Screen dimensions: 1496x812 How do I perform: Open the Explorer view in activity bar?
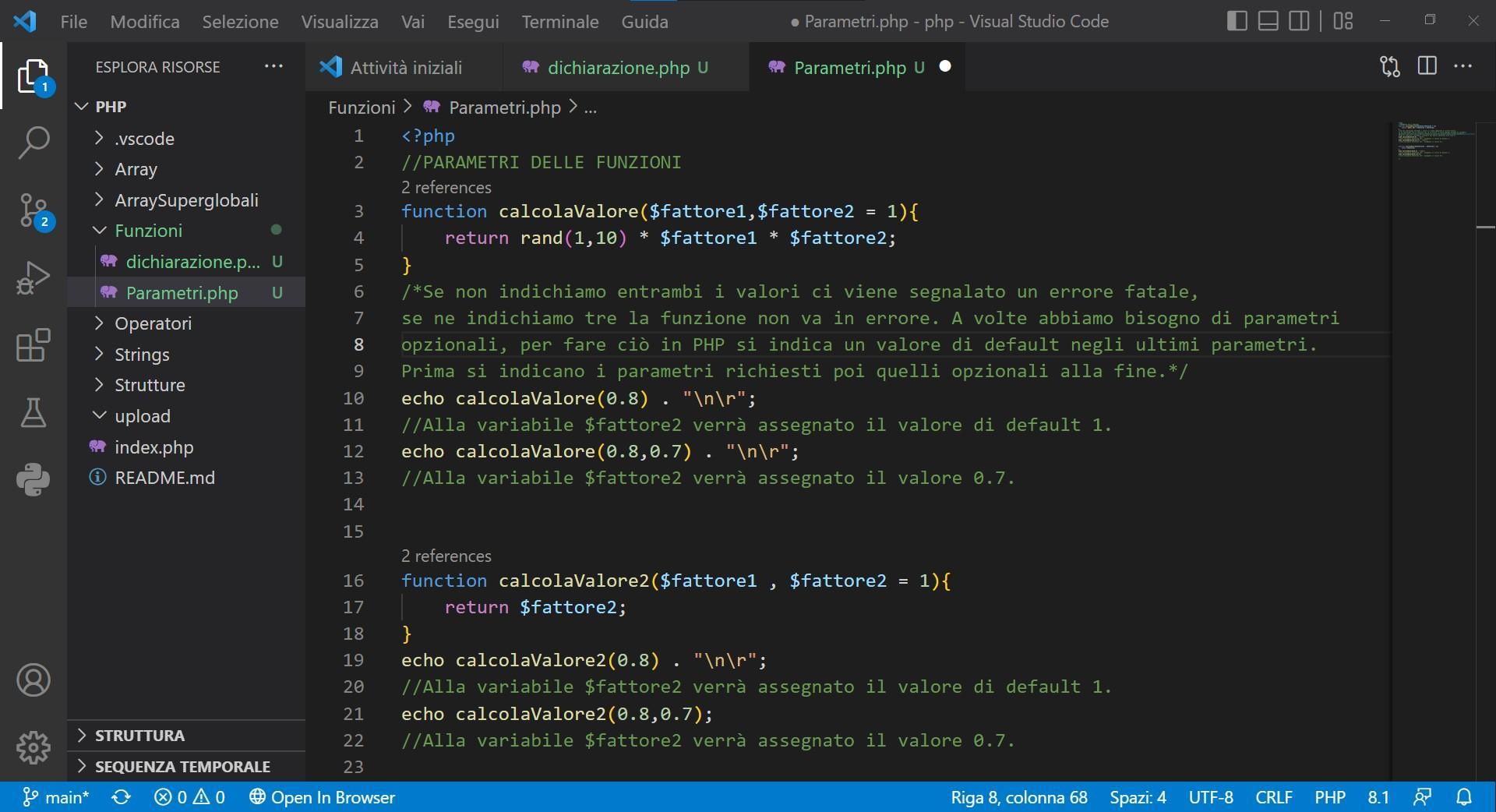[x=33, y=76]
